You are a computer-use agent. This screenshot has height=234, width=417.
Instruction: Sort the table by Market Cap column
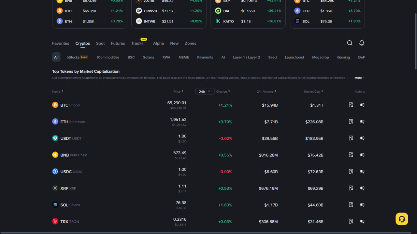coord(314,91)
